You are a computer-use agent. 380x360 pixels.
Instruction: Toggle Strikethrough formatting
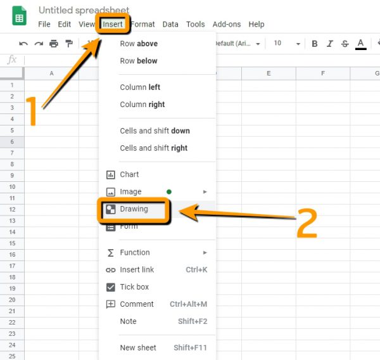(345, 44)
